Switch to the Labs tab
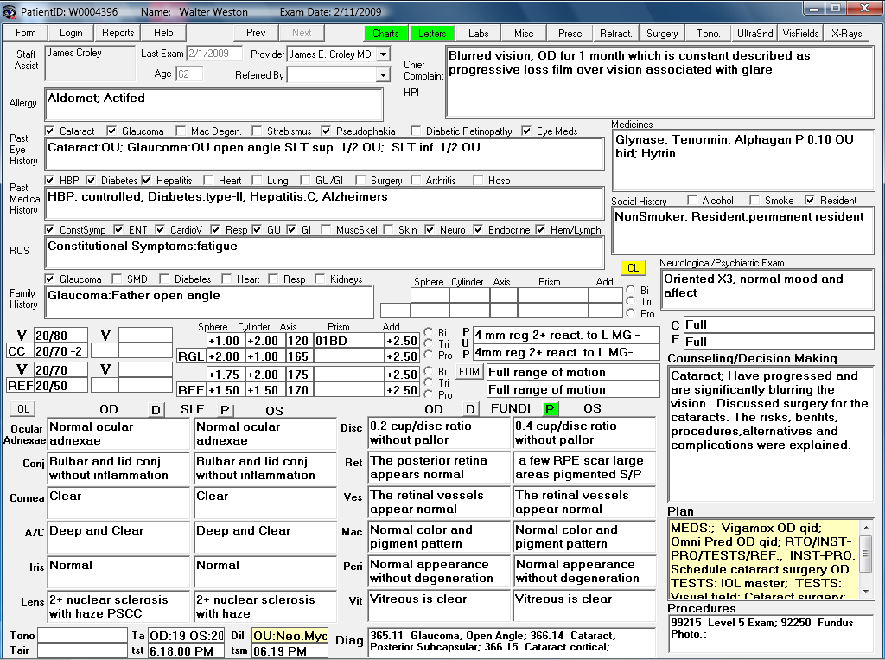The width and height of the screenshot is (885, 660). (479, 34)
